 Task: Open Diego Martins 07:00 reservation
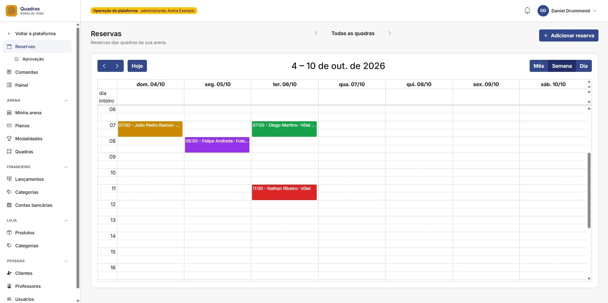[284, 129]
